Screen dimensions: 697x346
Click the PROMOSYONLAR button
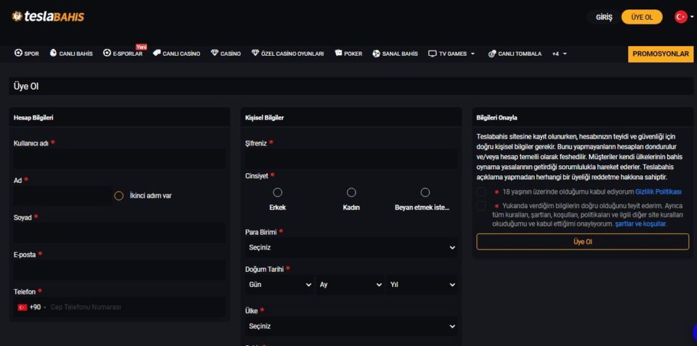tap(660, 54)
